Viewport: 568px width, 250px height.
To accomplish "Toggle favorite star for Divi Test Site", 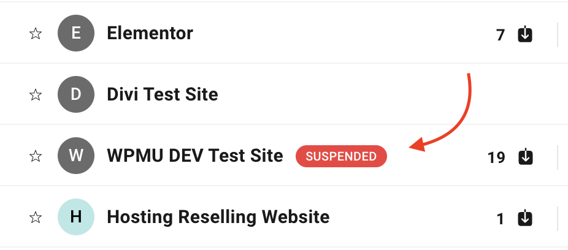I will 35,95.
